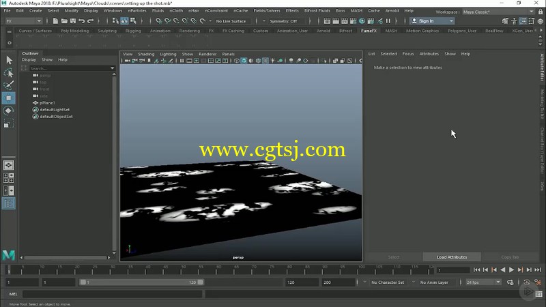Open the Fluids menu
The height and width of the screenshot is (307, 546).
coord(158,11)
